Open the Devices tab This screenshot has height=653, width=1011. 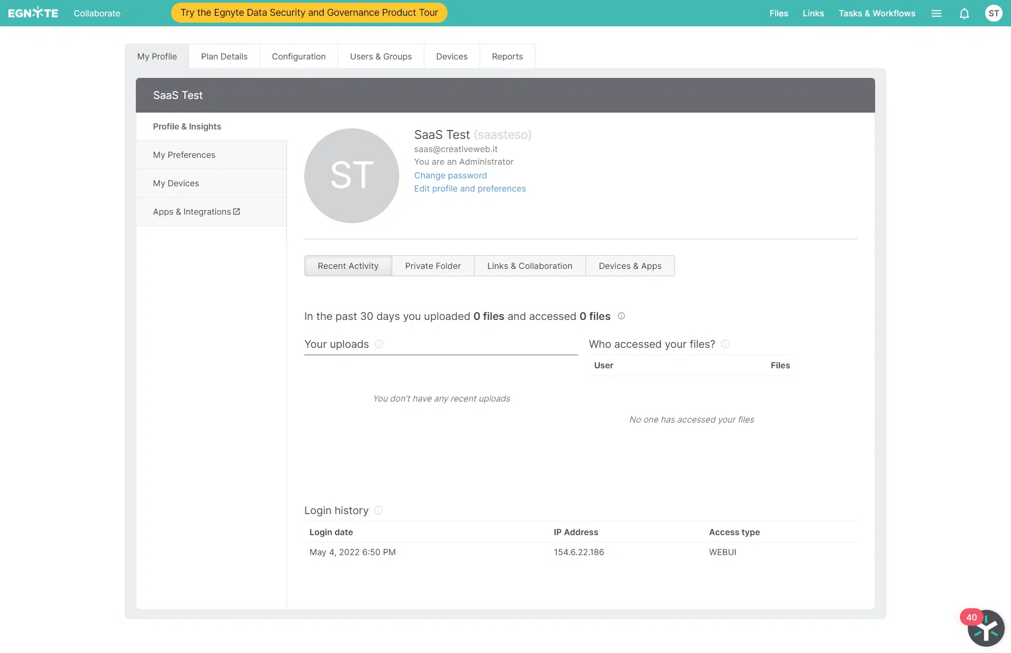click(x=452, y=56)
